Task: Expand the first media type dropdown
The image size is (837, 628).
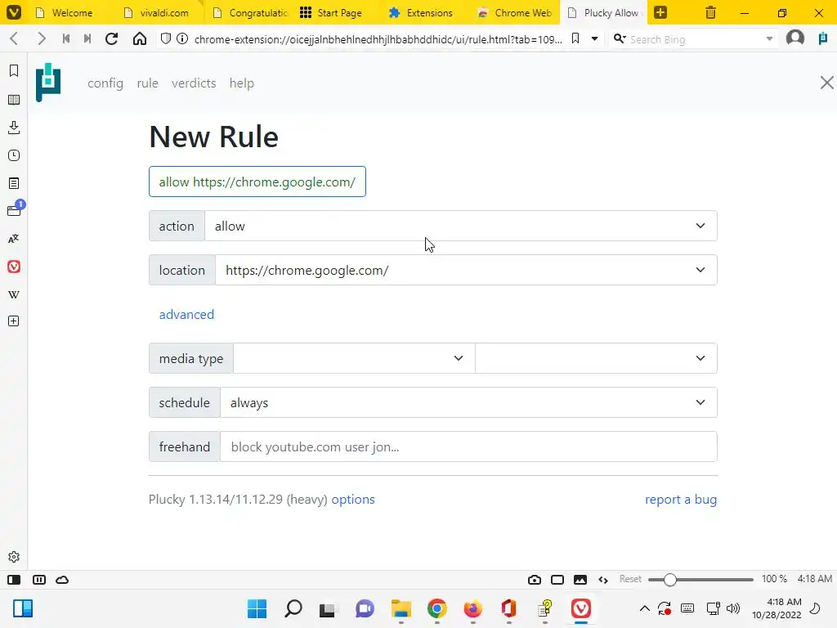Action: [x=354, y=358]
